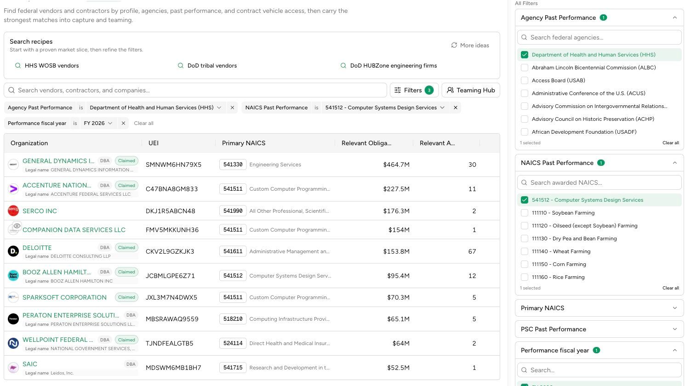This screenshot has width=685, height=386.
Task: Sort by the Relevant A... column header
Action: 437,143
